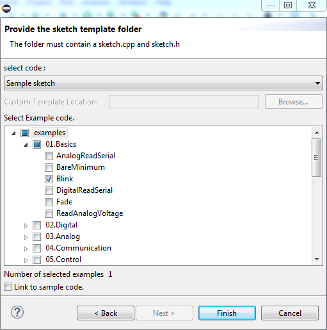327x330 pixels.
Task: Collapse the examples root node
Action: tap(13, 133)
